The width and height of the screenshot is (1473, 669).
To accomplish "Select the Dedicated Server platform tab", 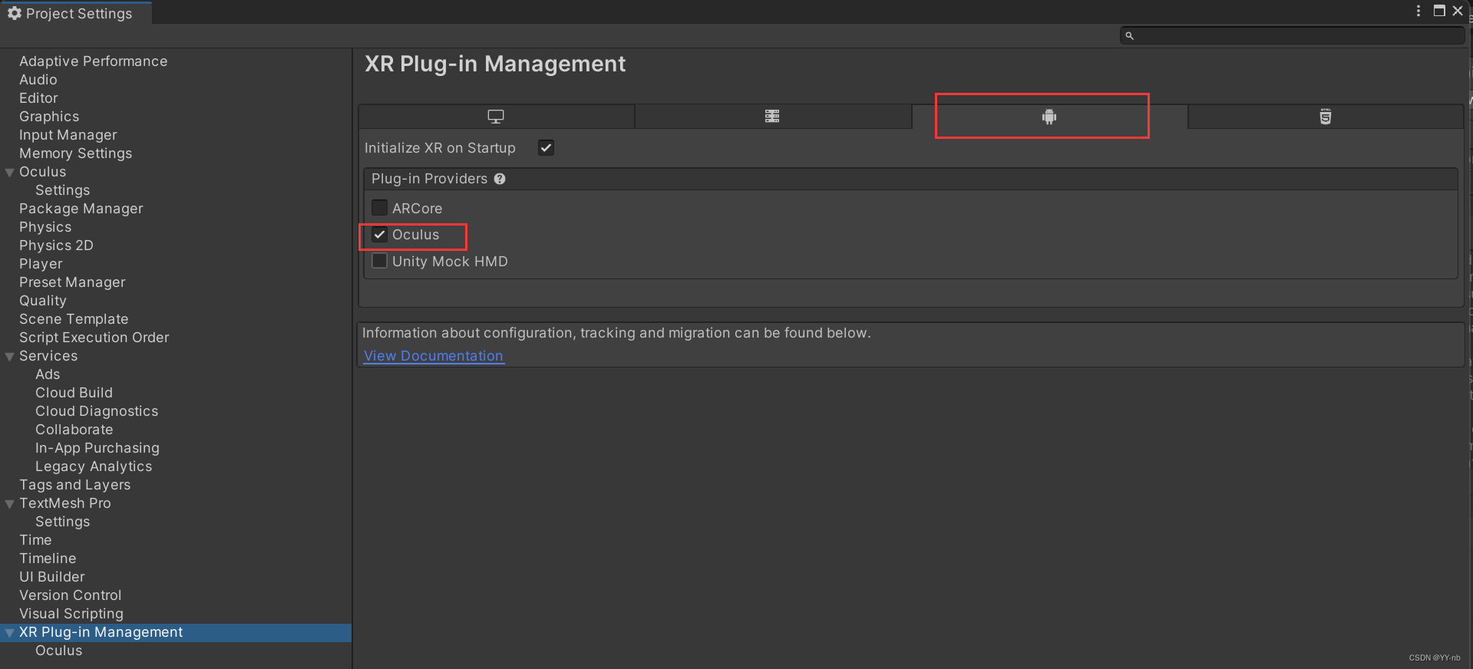I will click(772, 117).
